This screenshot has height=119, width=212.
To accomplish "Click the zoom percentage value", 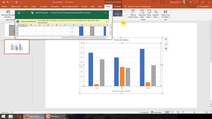I will (206, 112).
